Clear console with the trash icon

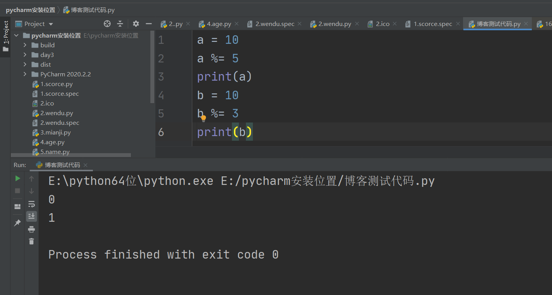coord(31,241)
